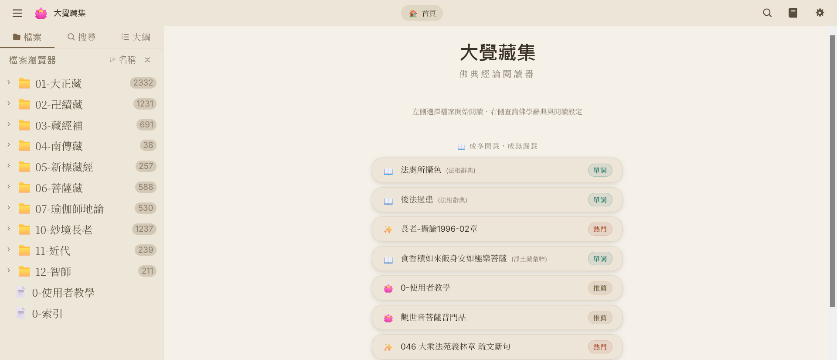The image size is (837, 360).
Task: Open 長老-攝論1996-02章 card
Action: 497,229
